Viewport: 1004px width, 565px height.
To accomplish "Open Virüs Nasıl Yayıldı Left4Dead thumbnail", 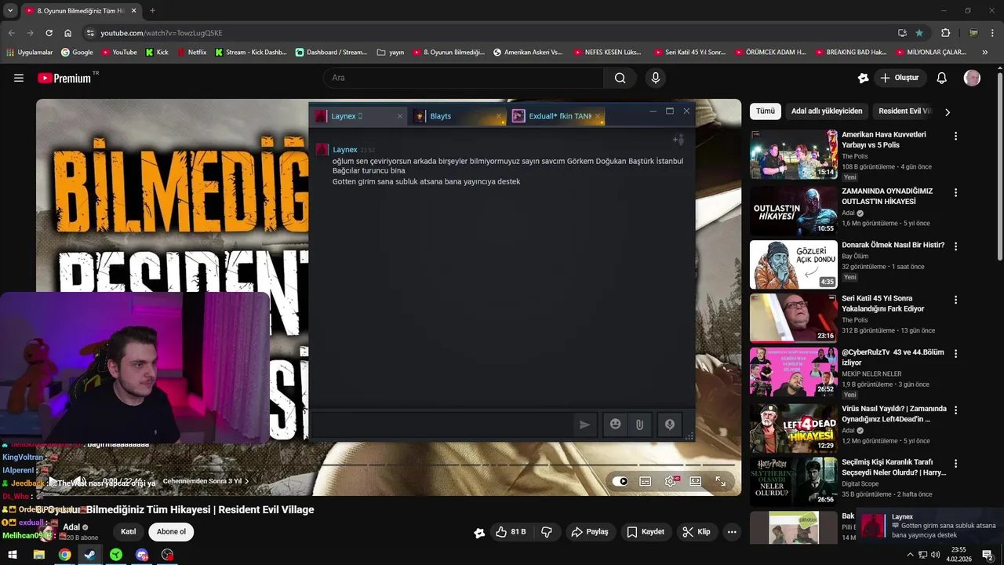I will pos(794,428).
